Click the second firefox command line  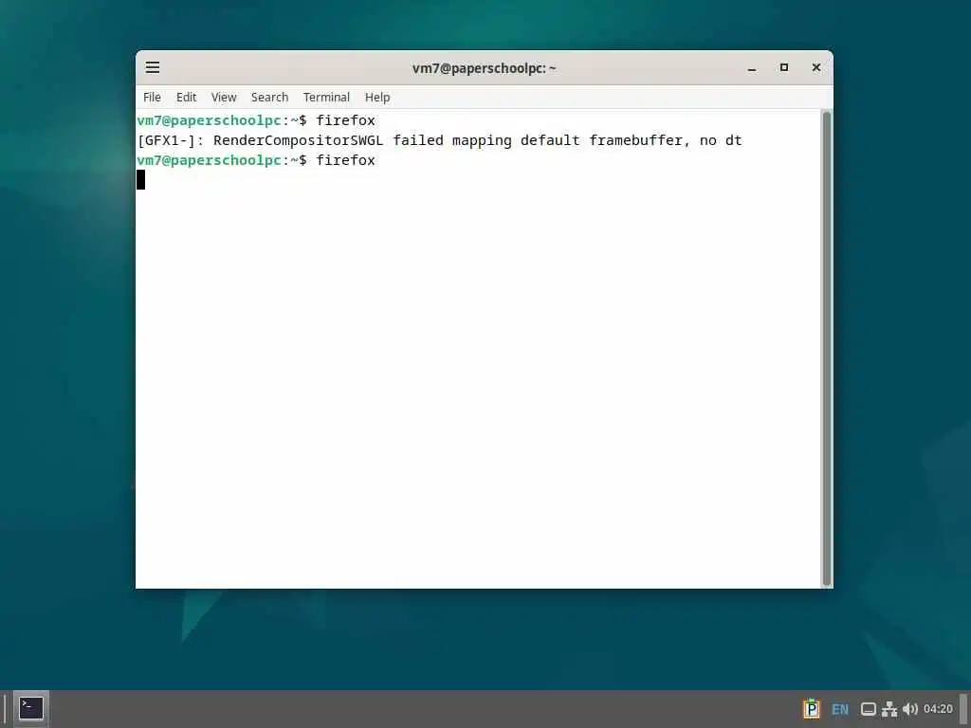(x=256, y=160)
